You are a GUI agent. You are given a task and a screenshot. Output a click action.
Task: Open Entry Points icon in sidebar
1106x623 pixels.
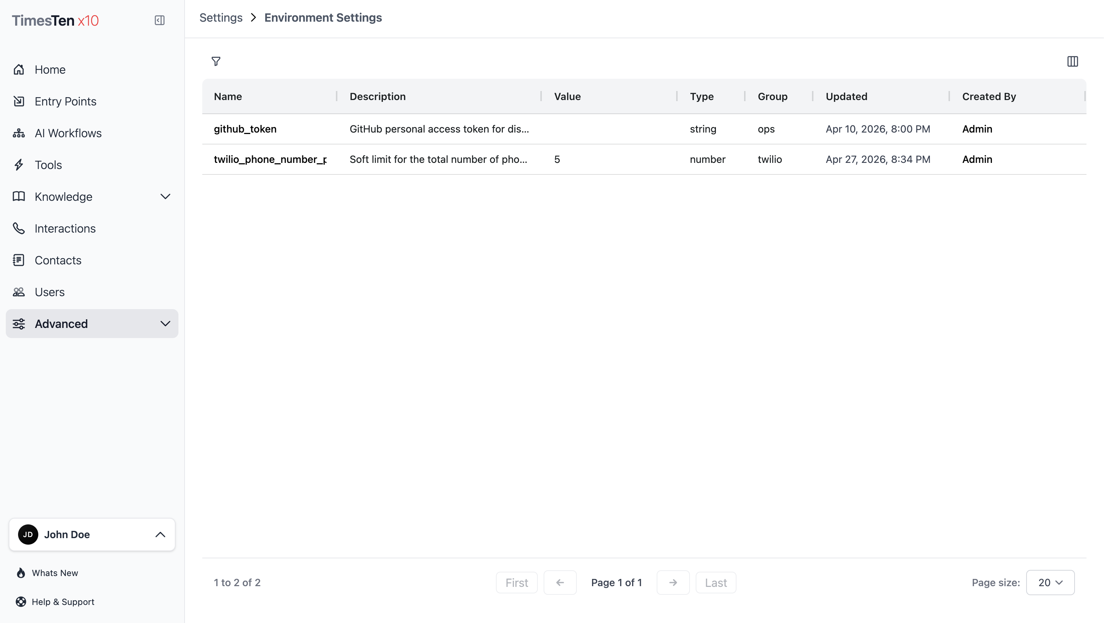(x=19, y=101)
